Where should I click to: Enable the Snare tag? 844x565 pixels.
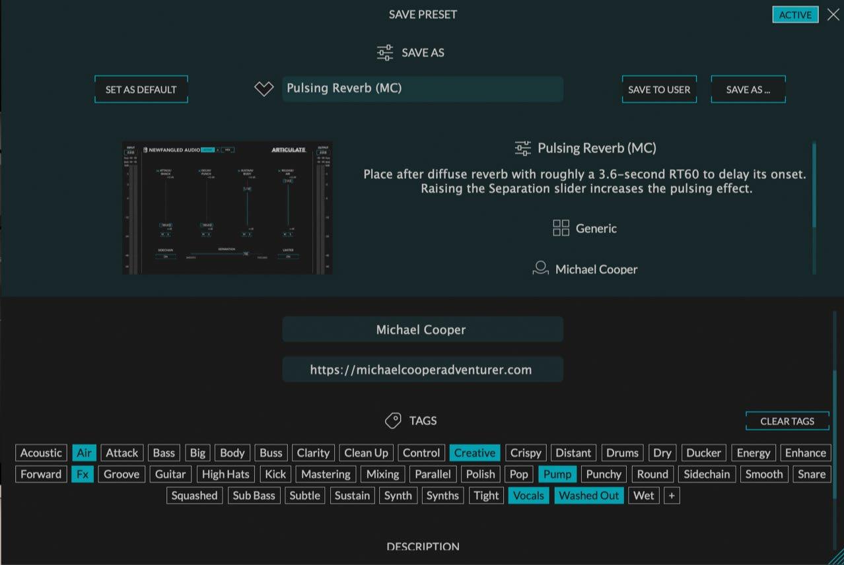(x=812, y=474)
